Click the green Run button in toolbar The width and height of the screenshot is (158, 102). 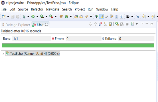(x=33, y=16)
